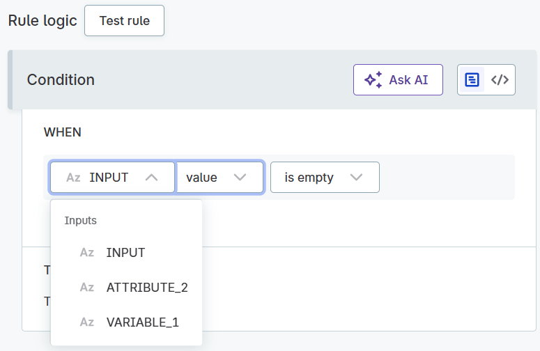Viewport: 540px width, 351px height.
Task: Collapse the INPUT attribute dropdown
Action: tap(113, 178)
